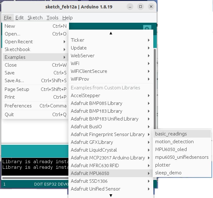Expand Ticker examples

click(111, 40)
